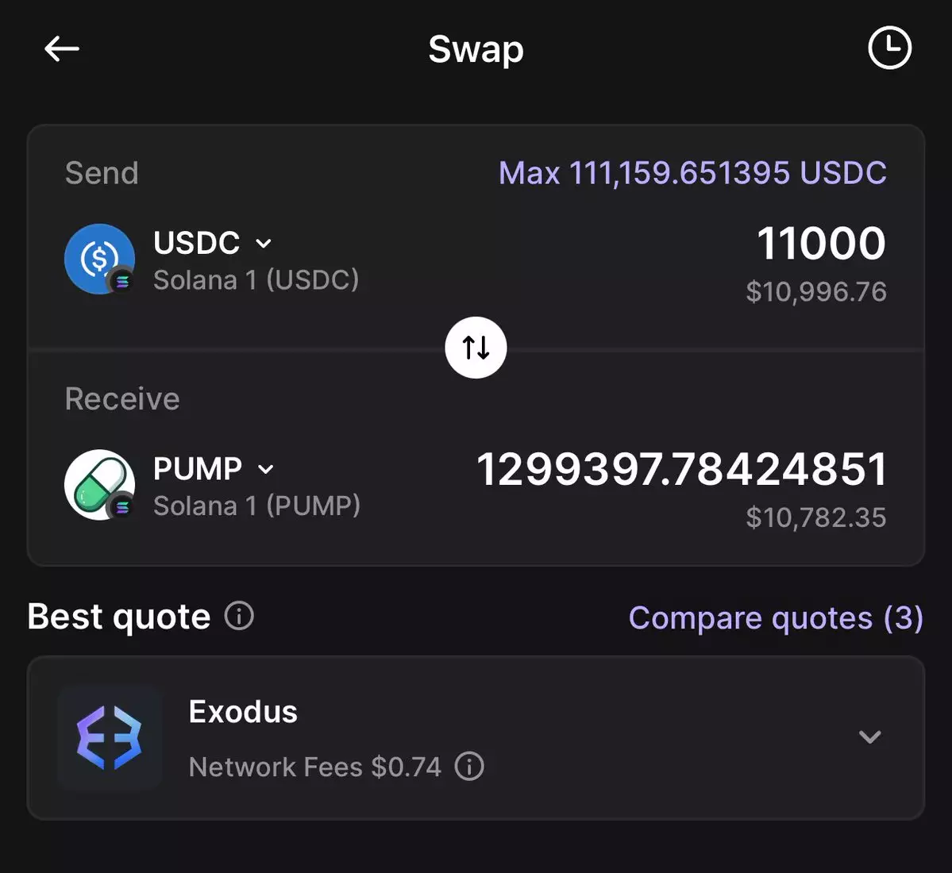Viewport: 952px width, 873px height.
Task: Open the PUMP asset dropdown
Action: pyautogui.click(x=266, y=470)
